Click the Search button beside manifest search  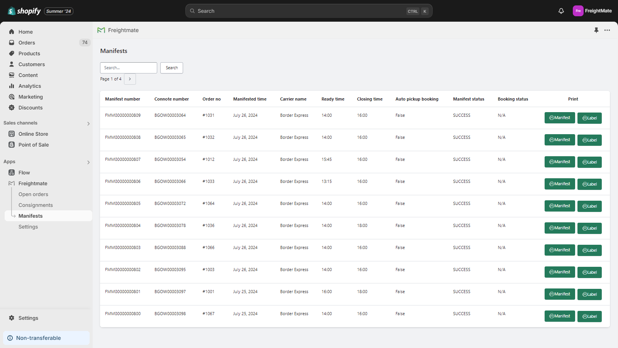(x=171, y=68)
